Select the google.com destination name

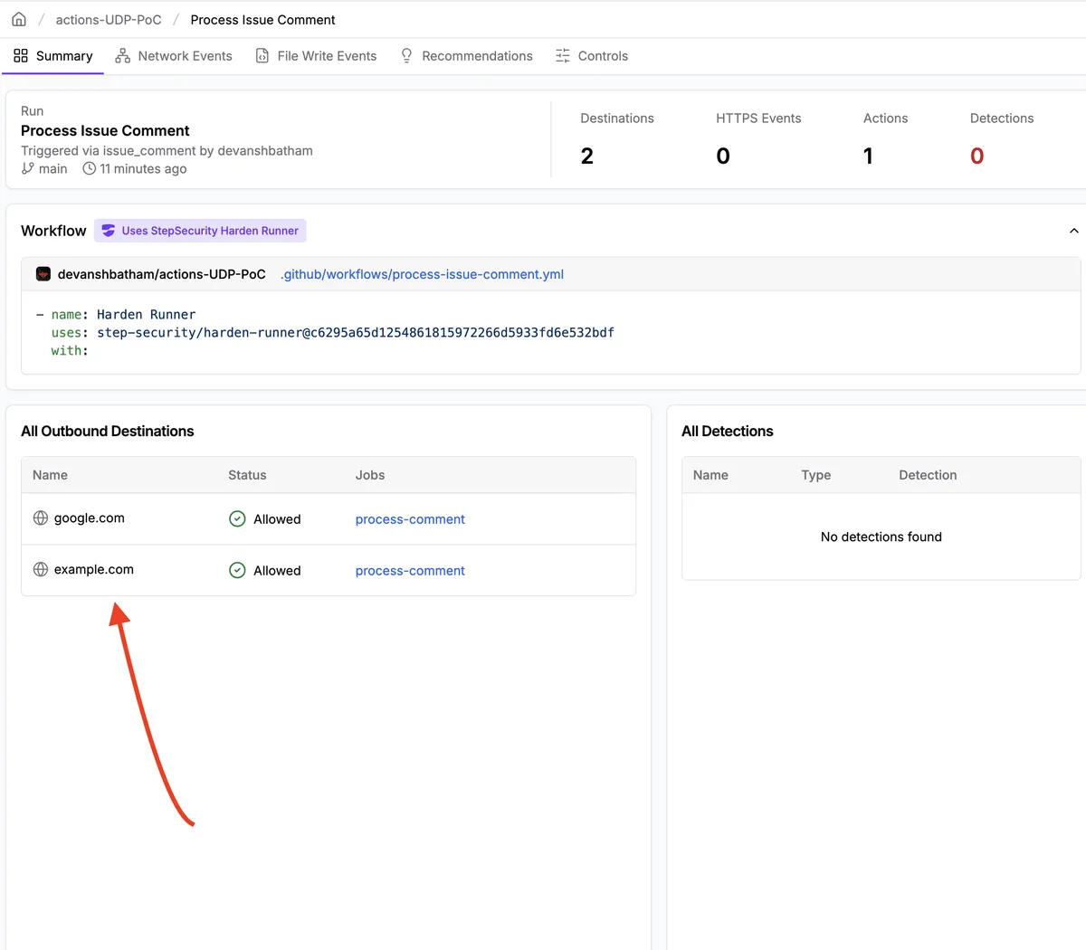(x=90, y=518)
